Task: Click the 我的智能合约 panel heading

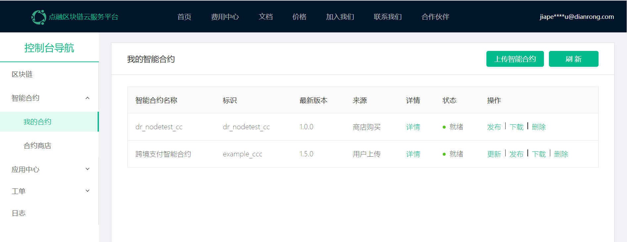Action: pyautogui.click(x=151, y=59)
